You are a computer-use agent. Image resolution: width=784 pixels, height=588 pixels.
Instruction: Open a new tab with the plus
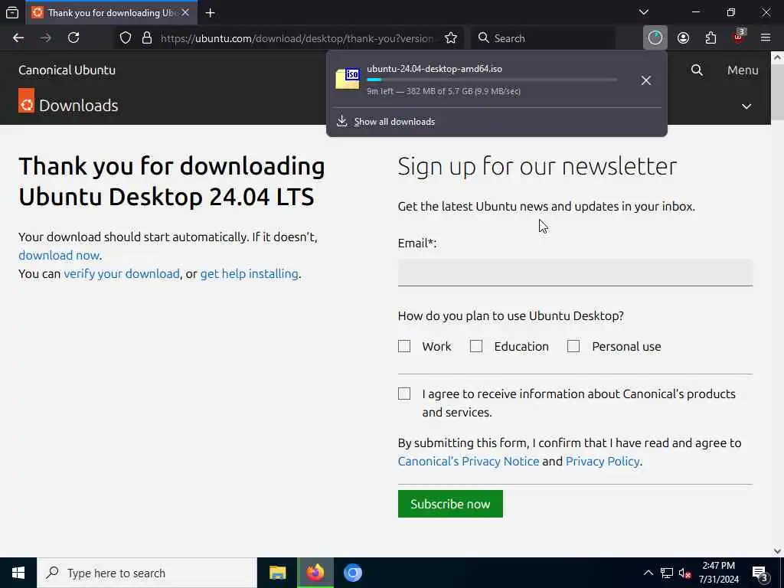(x=210, y=13)
